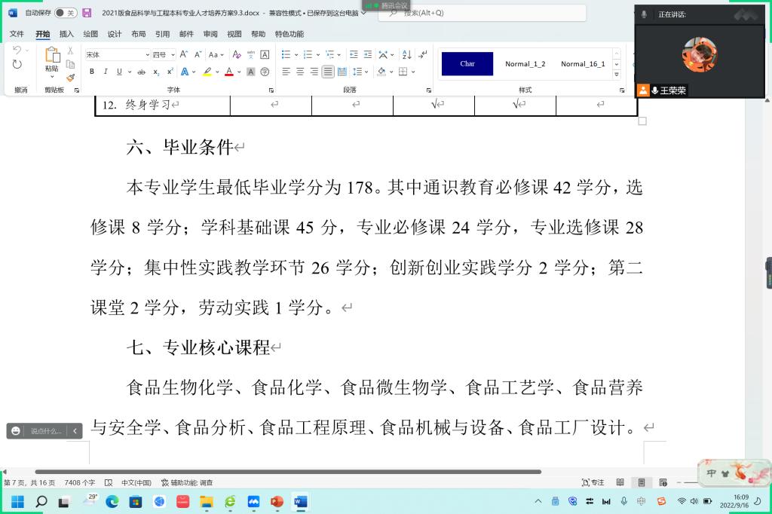Click the red font color button
Screen dimensions: 772x514
(x=229, y=72)
